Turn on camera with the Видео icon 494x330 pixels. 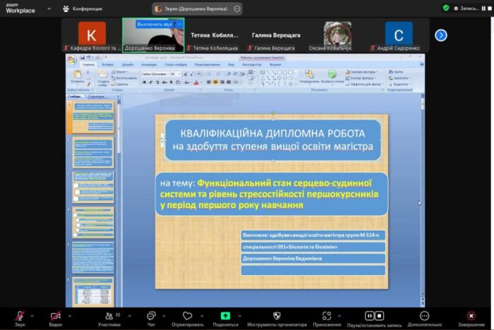tap(55, 315)
